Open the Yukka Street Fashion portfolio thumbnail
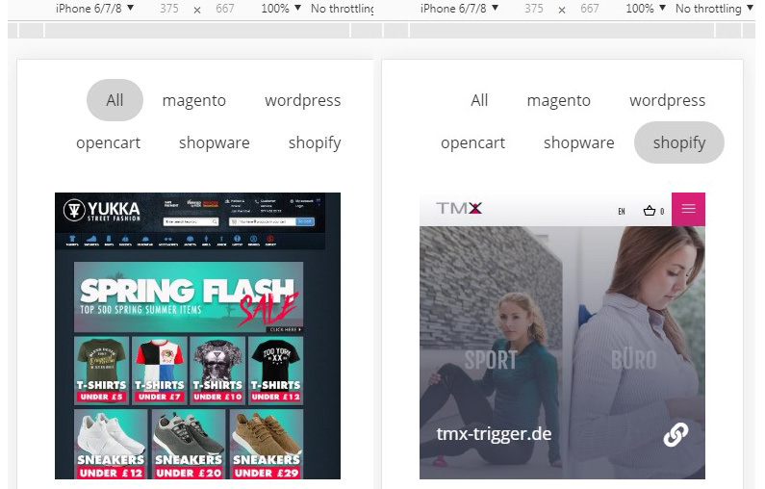The image size is (765, 489). [x=197, y=336]
